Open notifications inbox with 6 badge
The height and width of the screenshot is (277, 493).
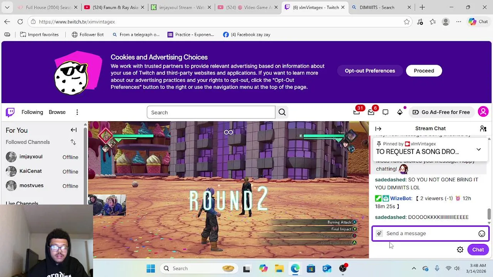[371, 112]
